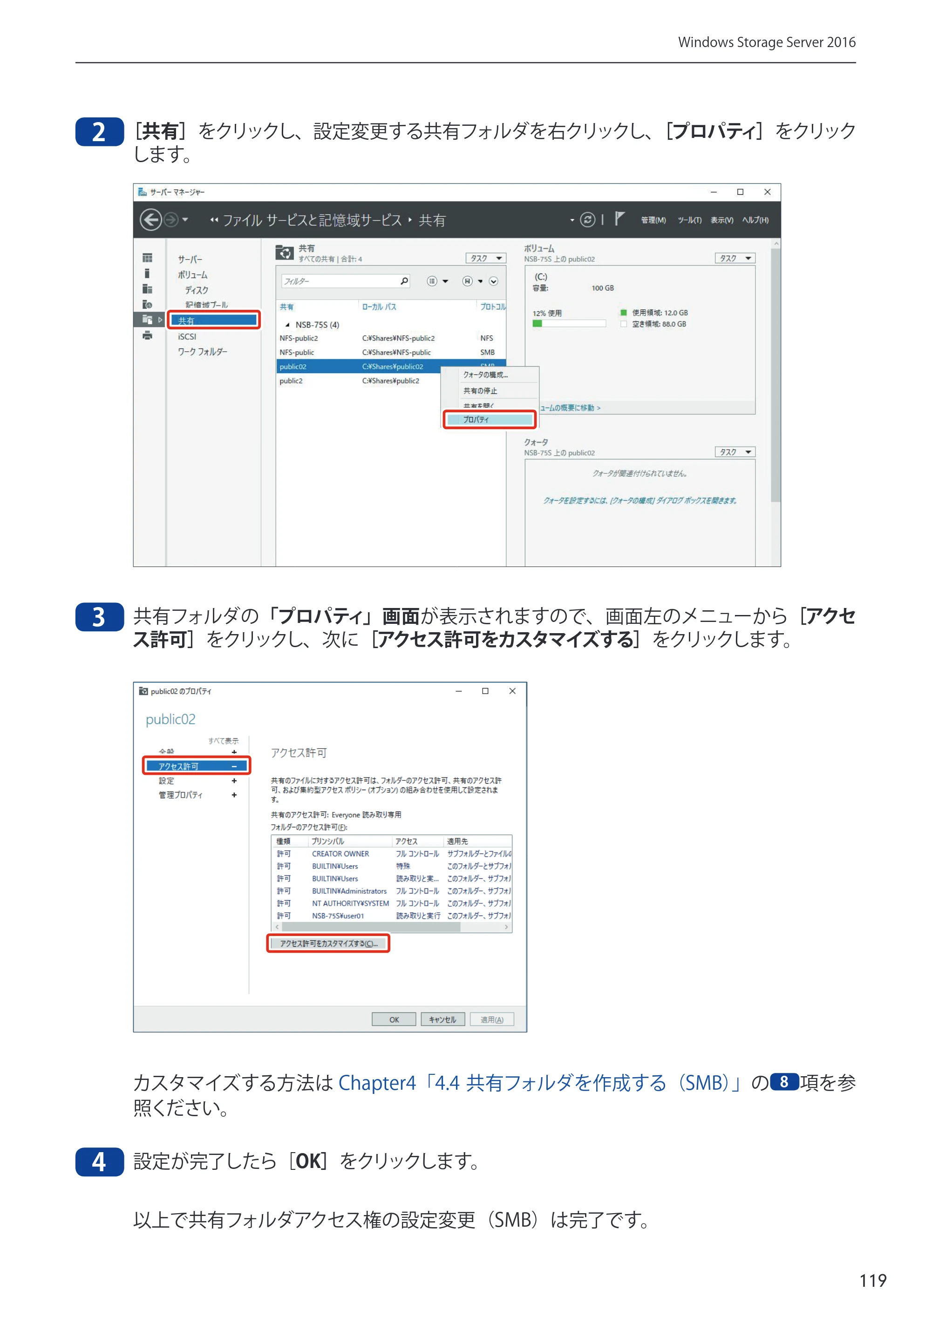Click the local server icon in sidebar
932x1318 pixels.
coord(148,273)
